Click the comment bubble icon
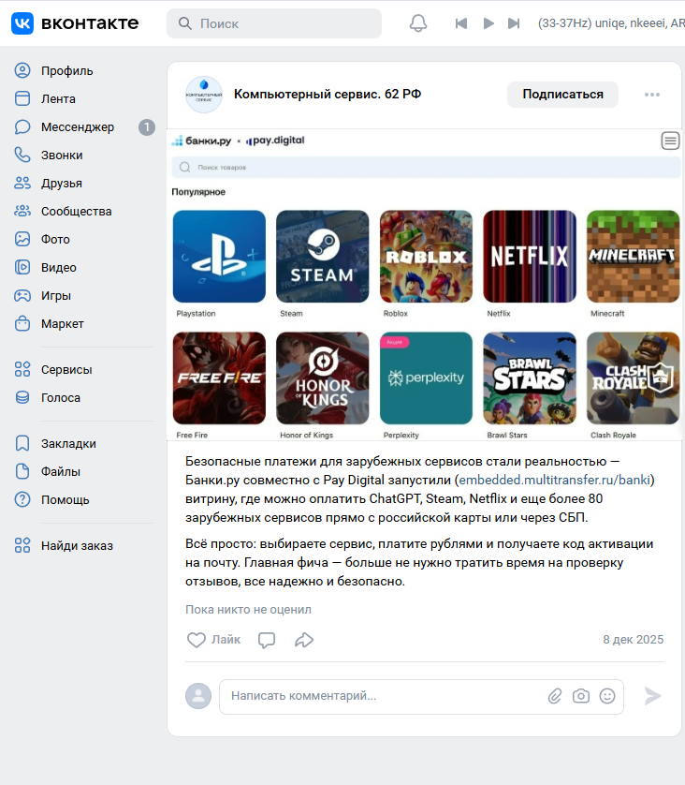The width and height of the screenshot is (685, 785). tap(267, 640)
